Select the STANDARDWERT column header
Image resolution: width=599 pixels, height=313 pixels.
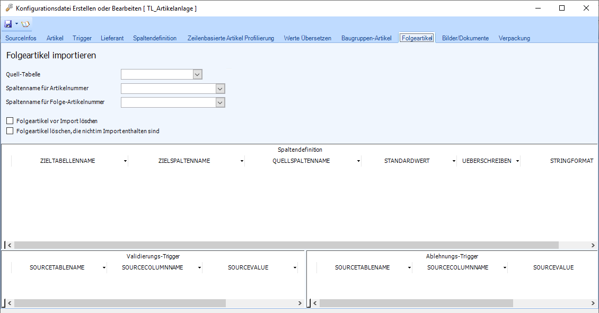(x=407, y=161)
